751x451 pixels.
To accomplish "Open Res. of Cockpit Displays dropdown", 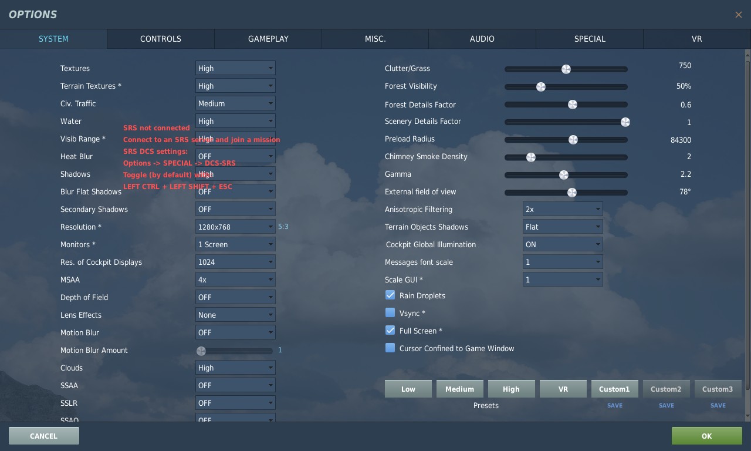I will coord(235,262).
